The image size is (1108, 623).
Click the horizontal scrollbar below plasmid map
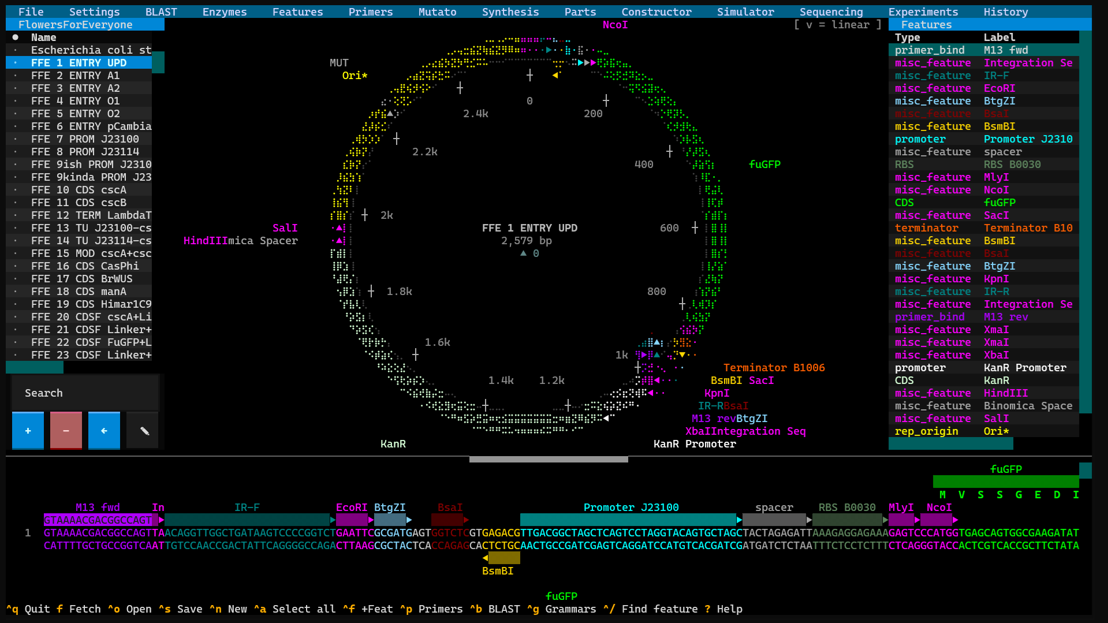pyautogui.click(x=549, y=459)
